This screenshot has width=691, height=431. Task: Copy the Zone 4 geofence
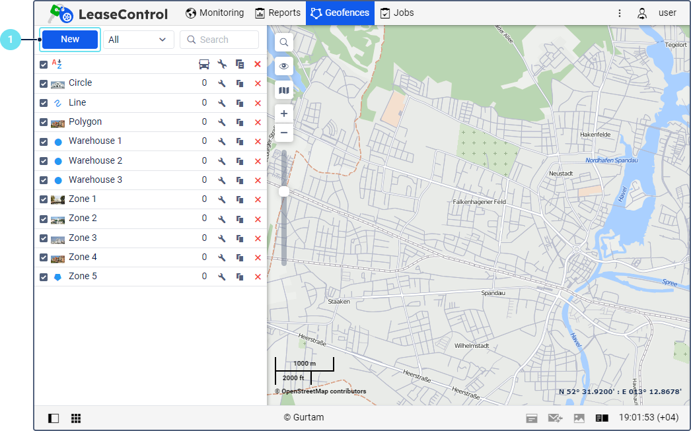pos(240,257)
